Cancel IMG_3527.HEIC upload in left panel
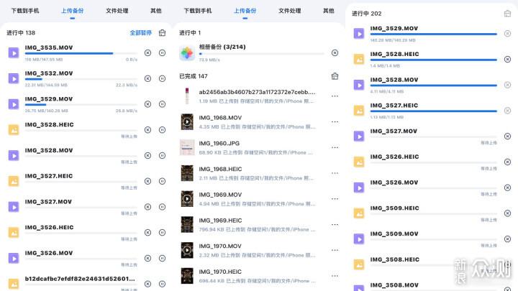The height and width of the screenshot is (291, 518). (x=147, y=181)
